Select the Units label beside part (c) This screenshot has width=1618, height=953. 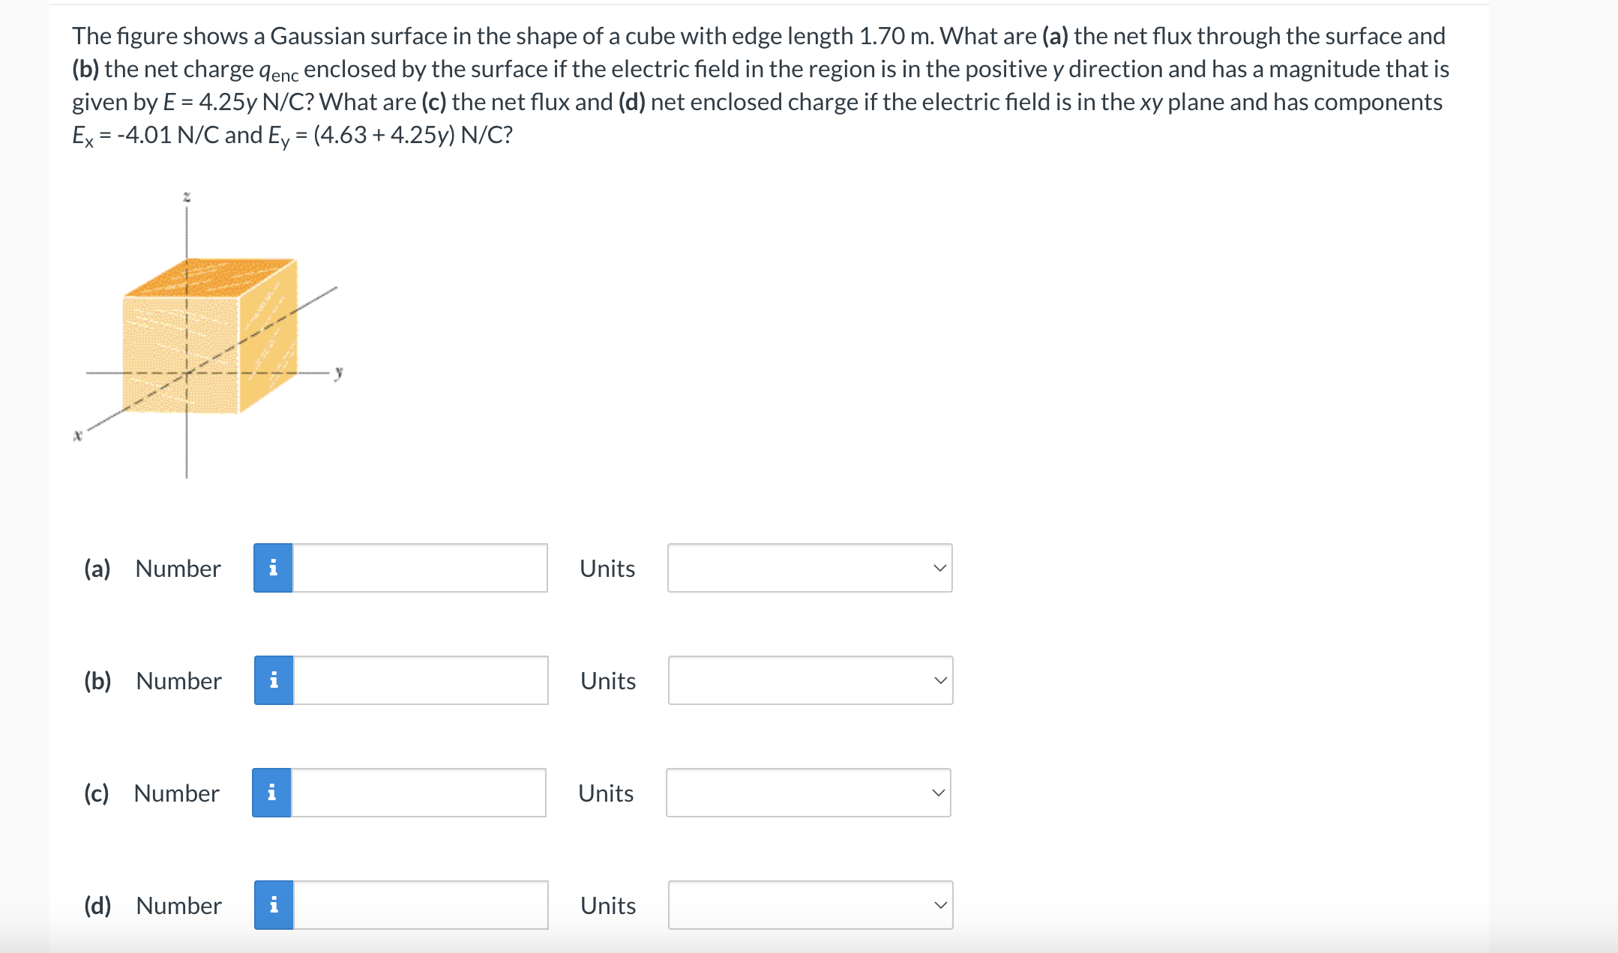606,793
